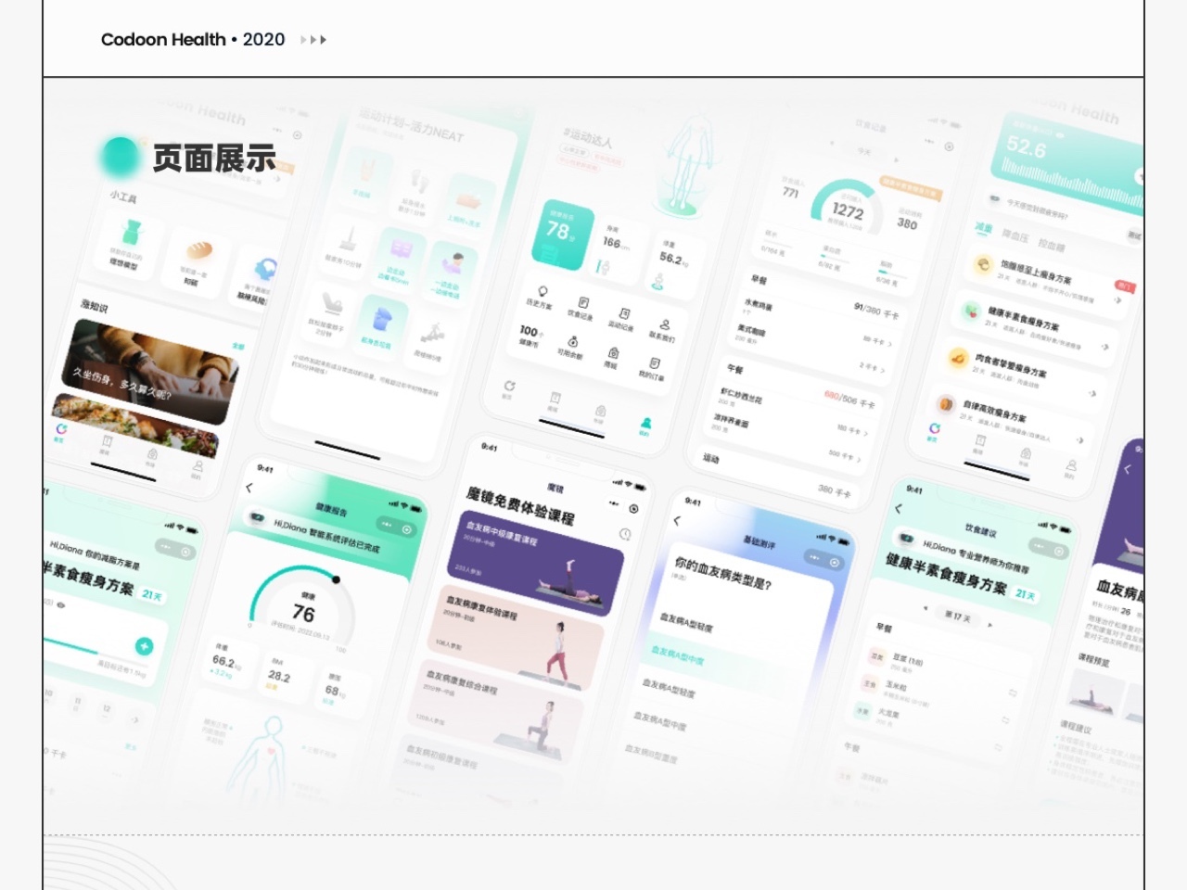The width and height of the screenshot is (1187, 890).
Task: Open the green health score 78 card
Action: [x=563, y=235]
